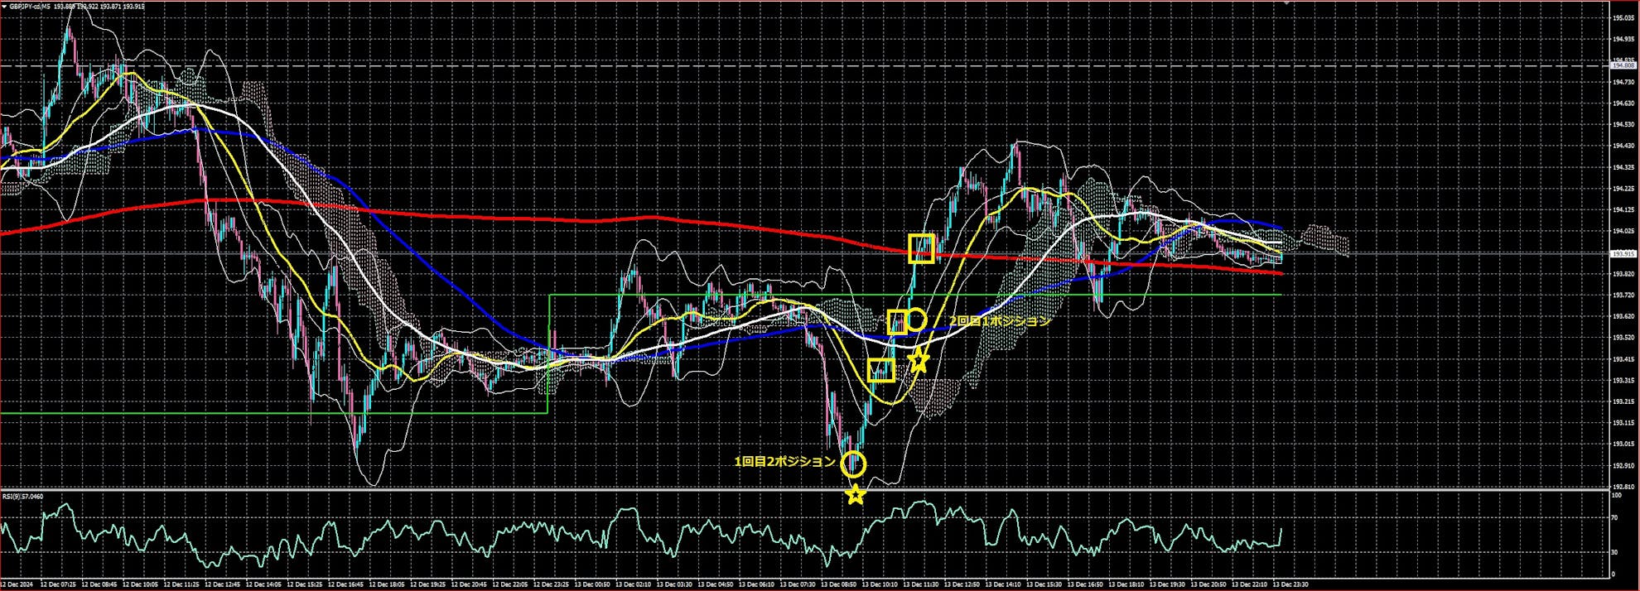
Task: Click yellow circle next to 1回目2ポジション label
Action: point(853,464)
